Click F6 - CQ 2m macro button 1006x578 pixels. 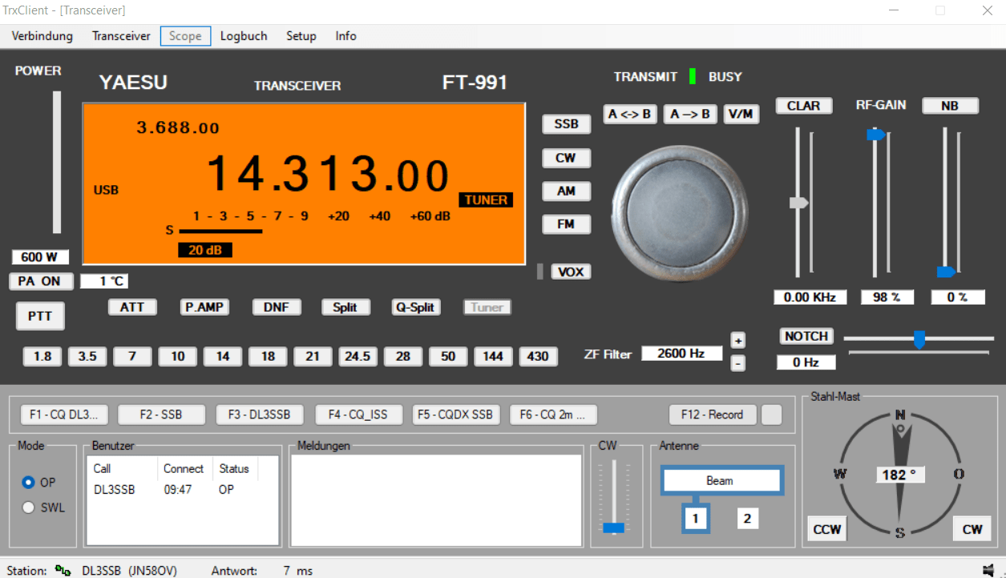[x=553, y=414]
